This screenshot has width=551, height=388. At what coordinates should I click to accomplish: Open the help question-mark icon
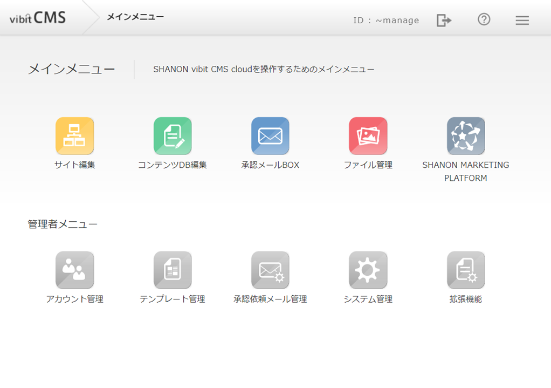click(484, 20)
